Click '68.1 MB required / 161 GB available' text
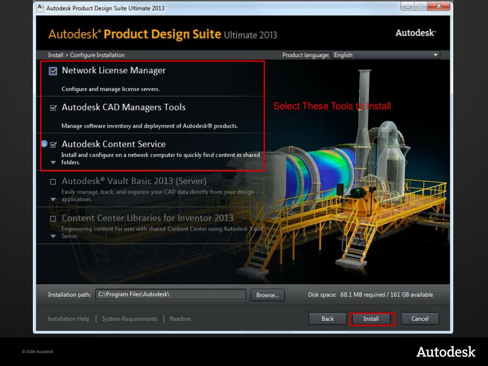Image resolution: width=488 pixels, height=366 pixels. [386, 295]
